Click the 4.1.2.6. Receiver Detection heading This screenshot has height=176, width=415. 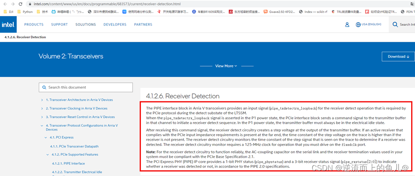coord(183,96)
